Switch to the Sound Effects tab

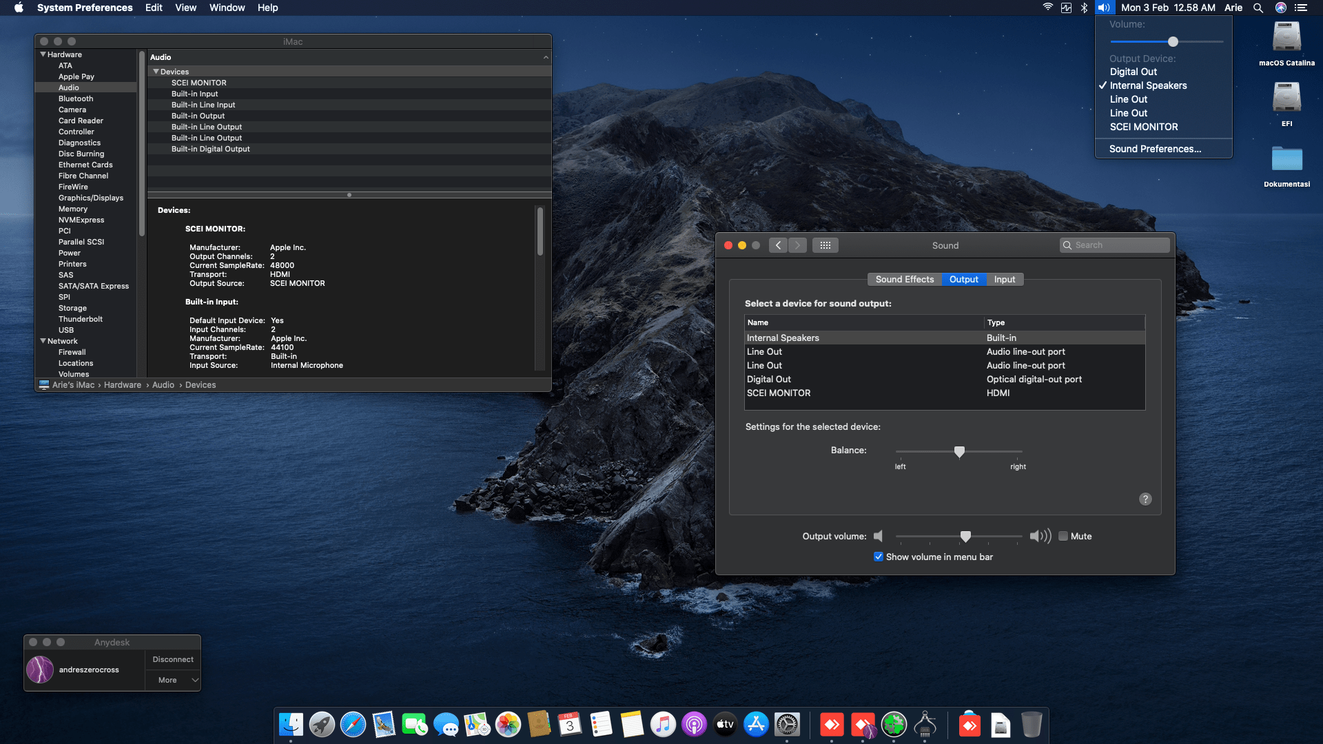pyautogui.click(x=904, y=279)
